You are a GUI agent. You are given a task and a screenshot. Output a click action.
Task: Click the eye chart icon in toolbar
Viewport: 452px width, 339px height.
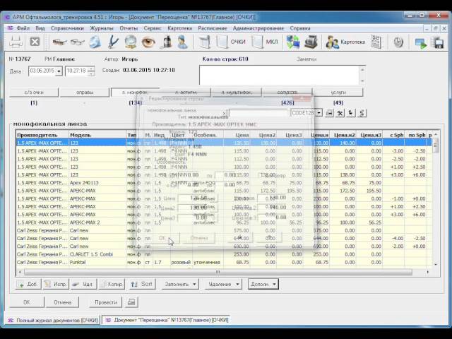pyautogui.click(x=376, y=42)
